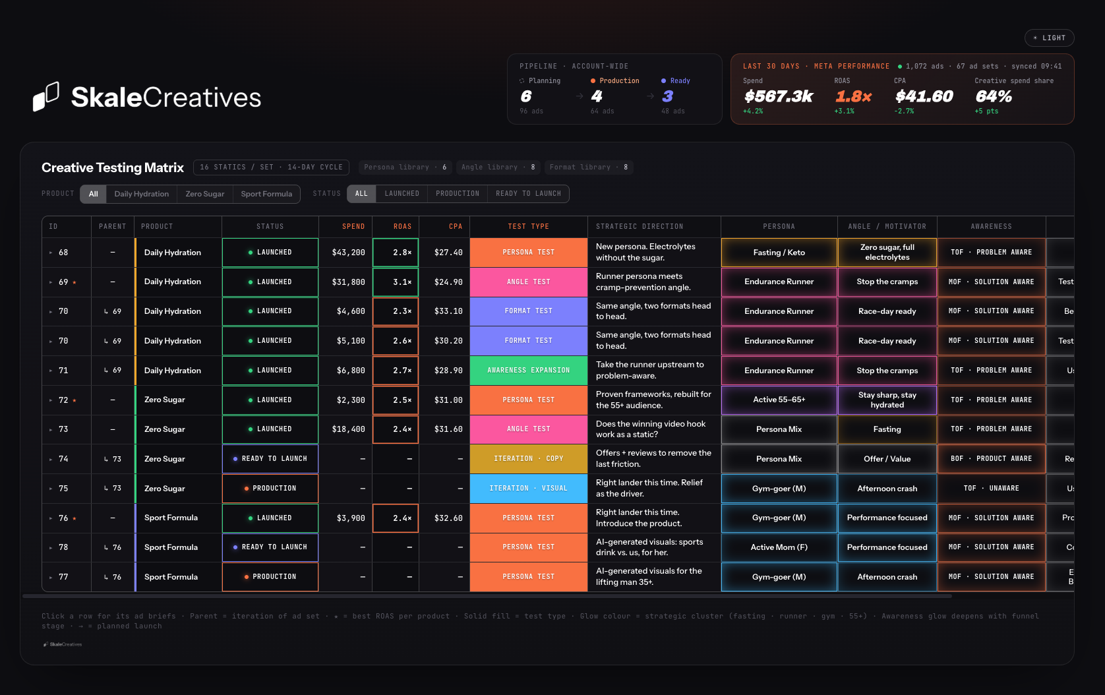1105x695 pixels.
Task: Expand row 75 disclosure triangle
Action: tap(51, 489)
